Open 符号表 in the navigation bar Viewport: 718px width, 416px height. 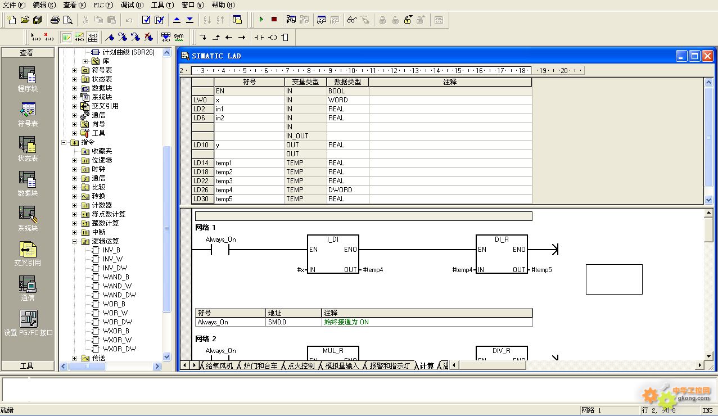click(28, 114)
